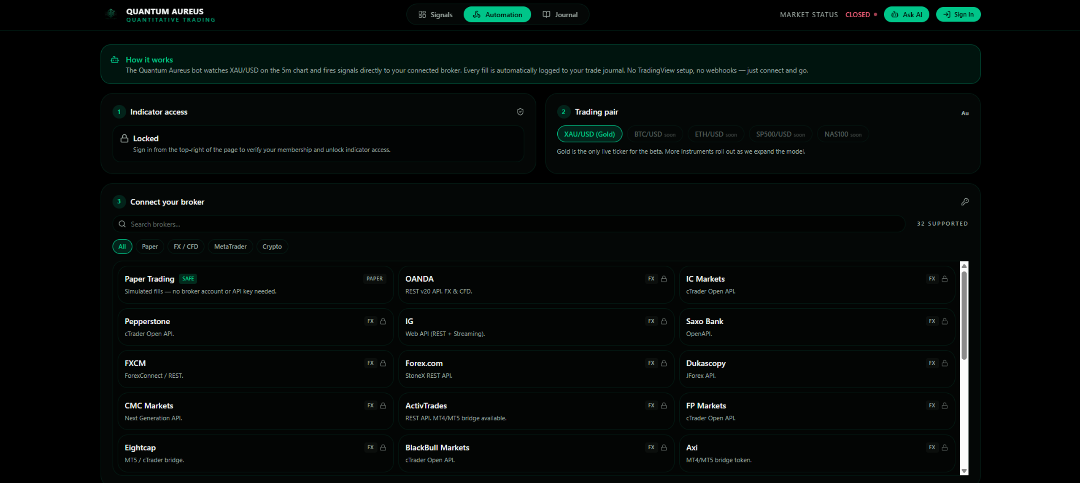Click the lock icon on the CMC Markets card

[383, 406]
